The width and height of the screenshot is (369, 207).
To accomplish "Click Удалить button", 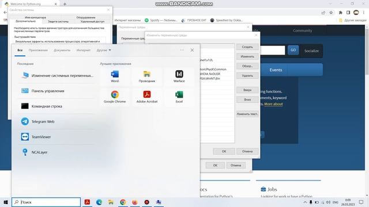I will 247,76.
